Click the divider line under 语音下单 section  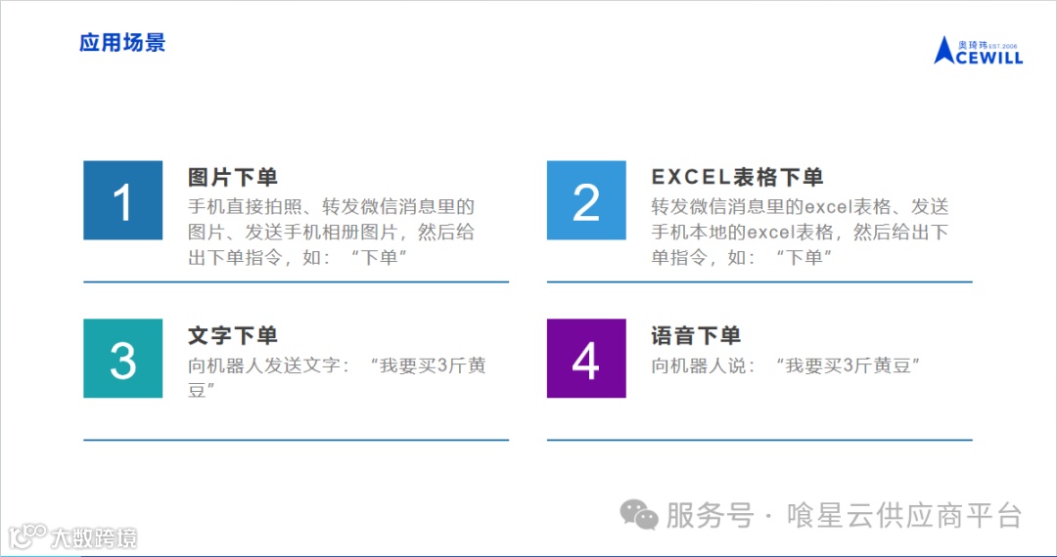tap(759, 440)
